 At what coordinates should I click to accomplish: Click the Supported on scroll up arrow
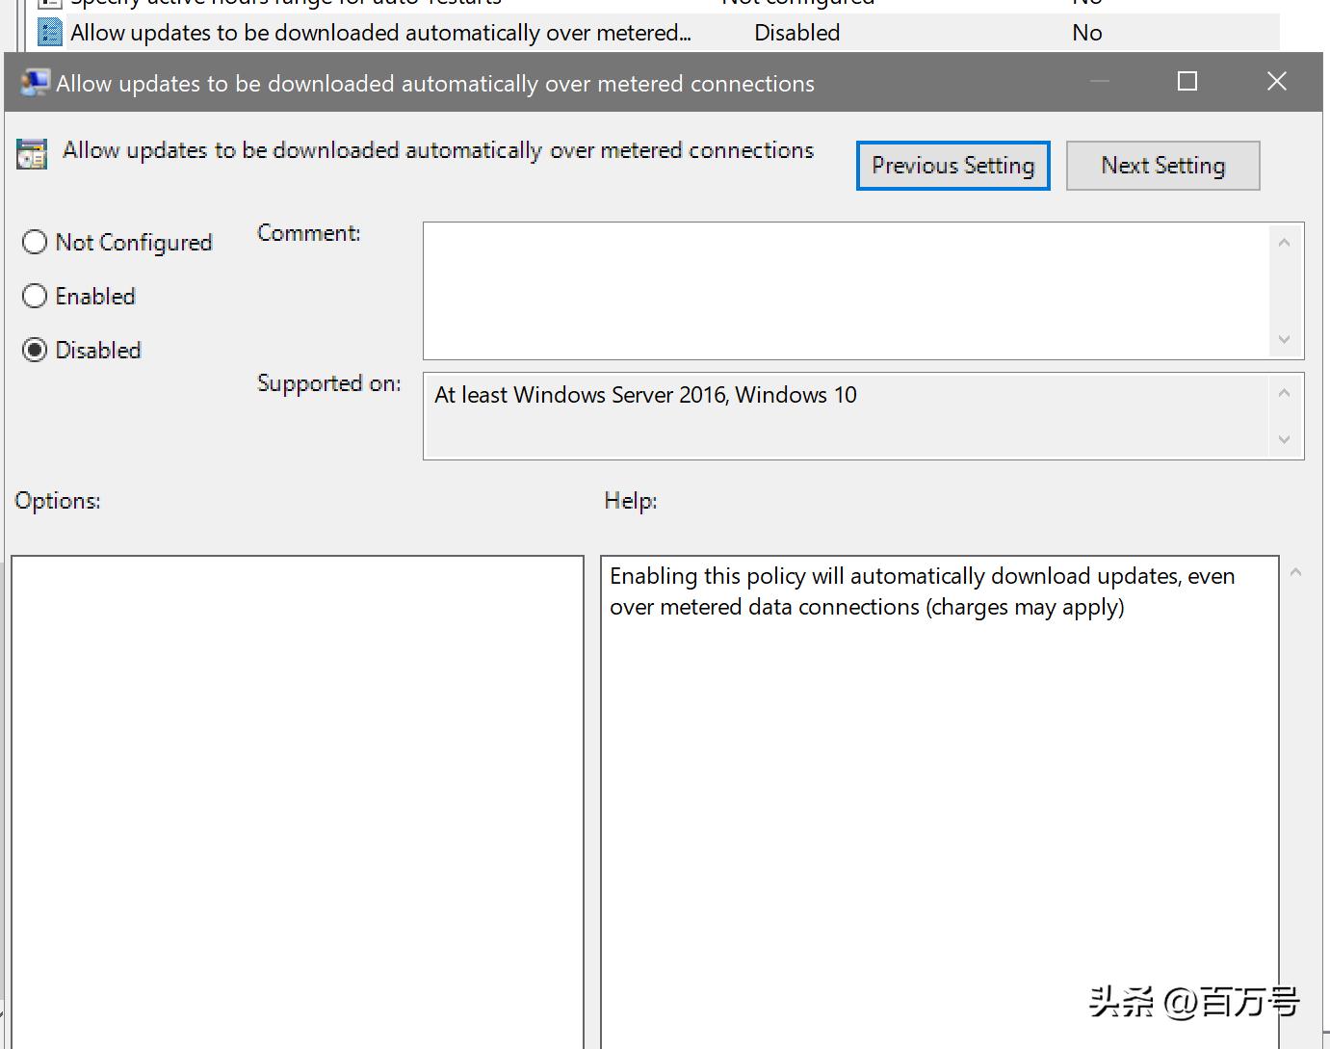coord(1284,393)
